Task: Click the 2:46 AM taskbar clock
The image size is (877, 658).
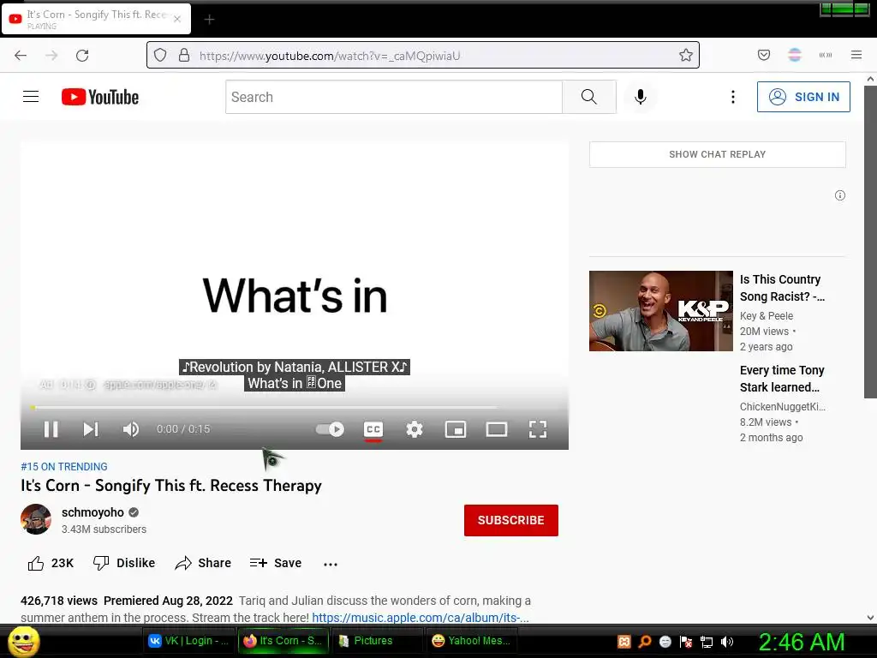Action: (x=802, y=642)
